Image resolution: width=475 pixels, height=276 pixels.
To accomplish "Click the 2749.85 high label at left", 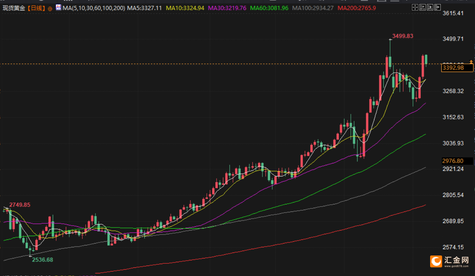I will tap(19, 205).
